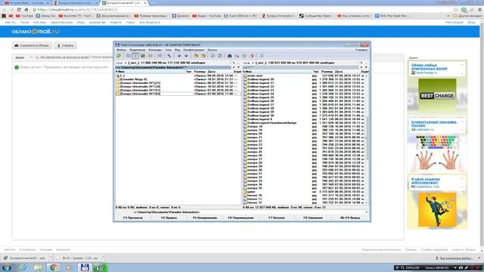The image size is (484, 272).
Task: Click the F3 Просмотр button
Action: click(133, 218)
